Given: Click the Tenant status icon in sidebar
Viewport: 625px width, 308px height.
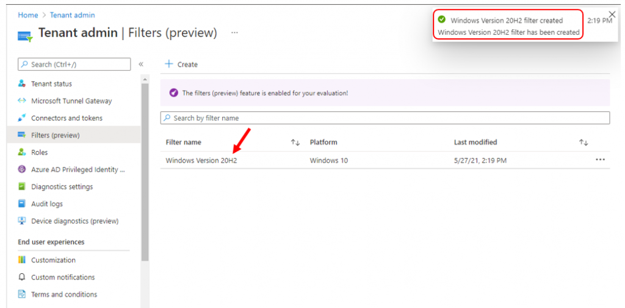Looking at the screenshot, I should click(x=22, y=84).
